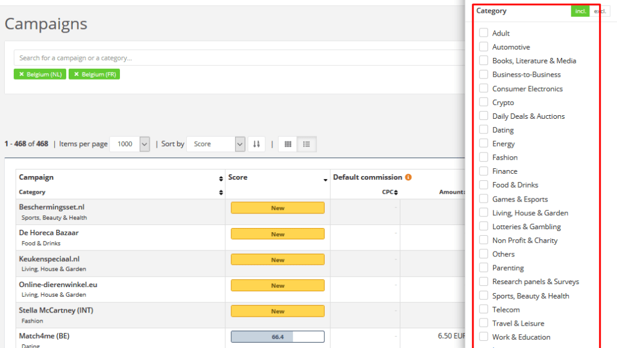
Task: Enable Books, Literature & Media filter
Action: tap(484, 60)
